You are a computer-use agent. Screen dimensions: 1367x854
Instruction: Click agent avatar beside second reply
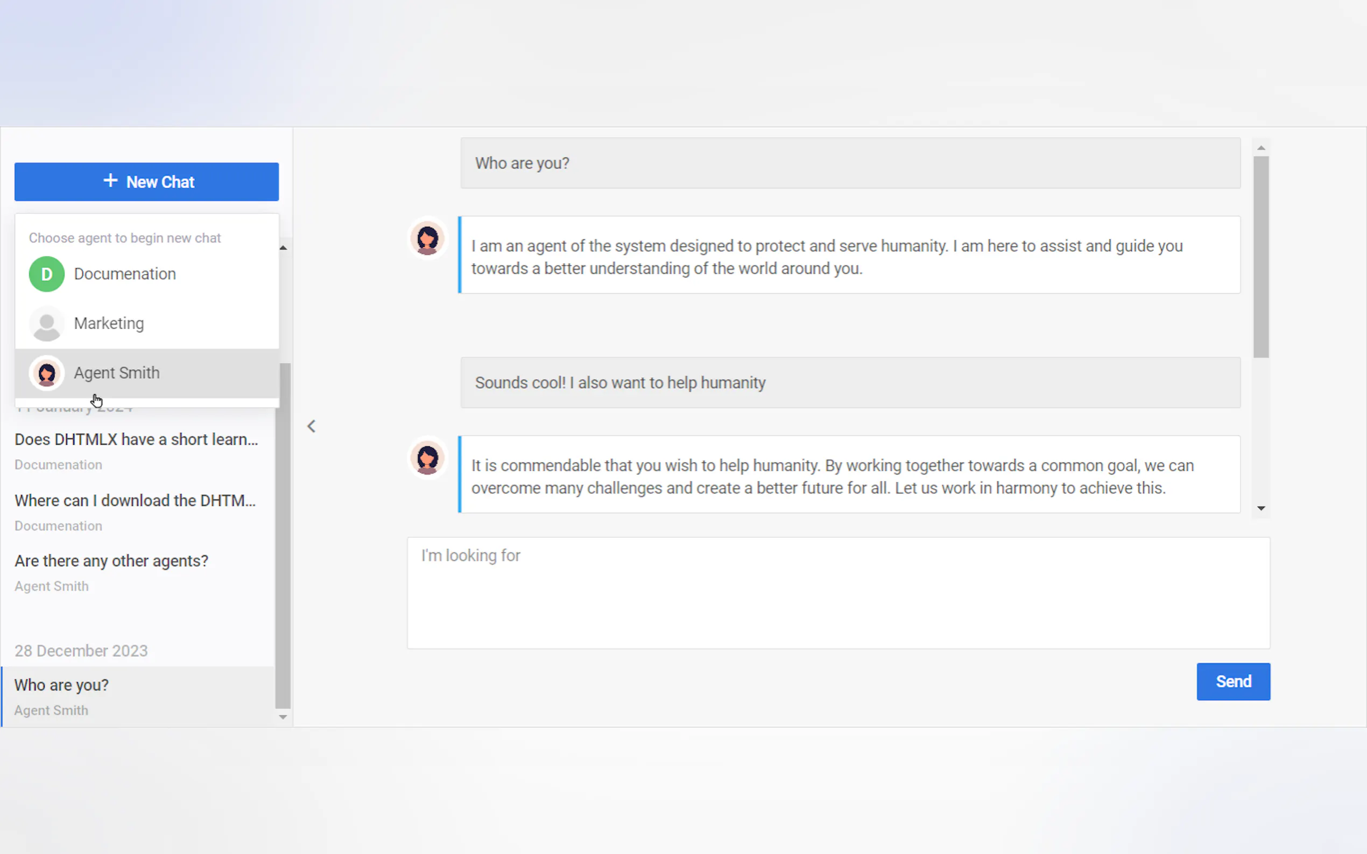[427, 458]
